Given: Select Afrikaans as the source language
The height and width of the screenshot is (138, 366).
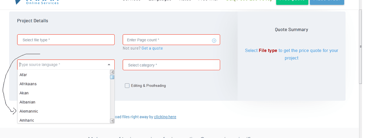Looking at the screenshot, I should coord(28,84).
